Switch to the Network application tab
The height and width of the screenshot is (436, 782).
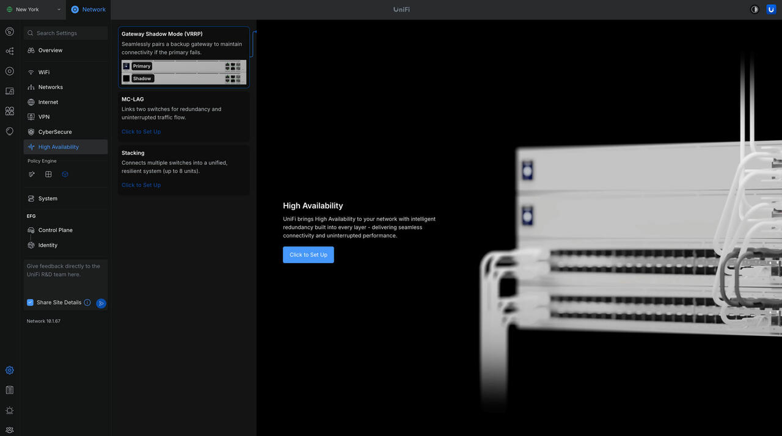[x=89, y=9]
